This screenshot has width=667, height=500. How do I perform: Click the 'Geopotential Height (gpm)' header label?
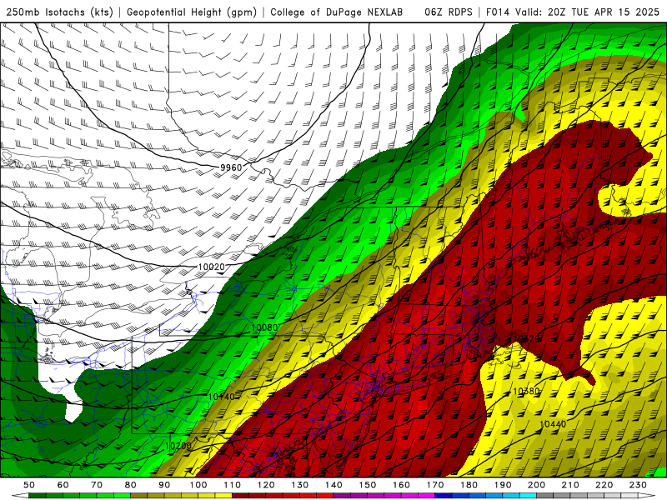point(192,12)
